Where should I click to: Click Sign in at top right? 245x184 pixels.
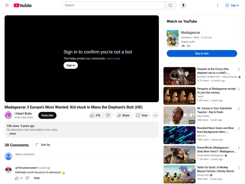pyautogui.click(x=232, y=5)
